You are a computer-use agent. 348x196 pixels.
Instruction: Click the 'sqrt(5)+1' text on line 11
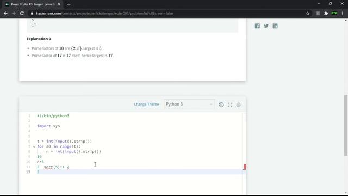click(x=54, y=167)
